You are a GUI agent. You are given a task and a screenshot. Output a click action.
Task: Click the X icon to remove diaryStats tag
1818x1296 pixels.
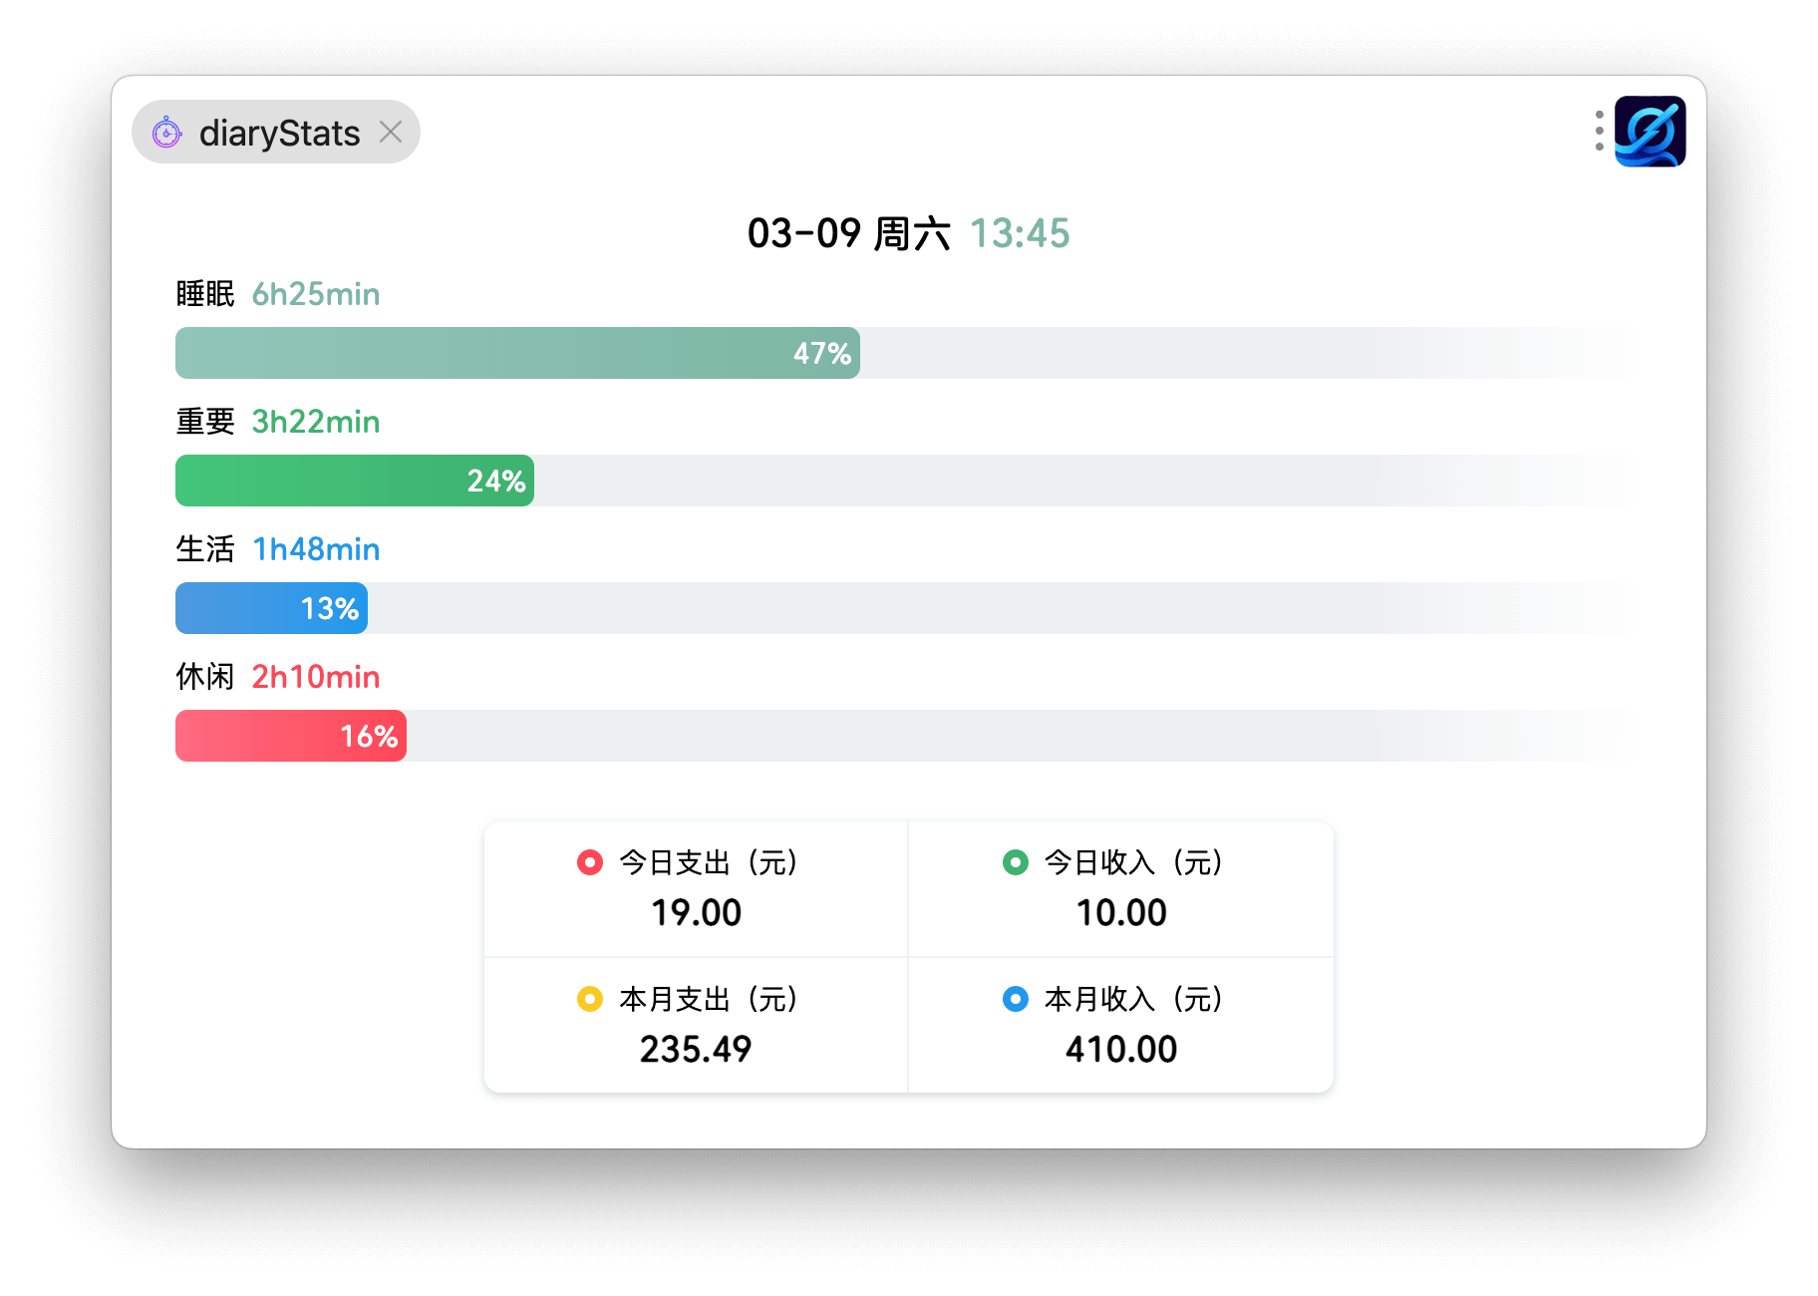[x=390, y=131]
